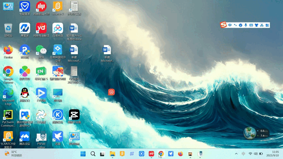
Task: Open the Recycle Bin on the desktop
Action: pyautogui.click(x=8, y=28)
